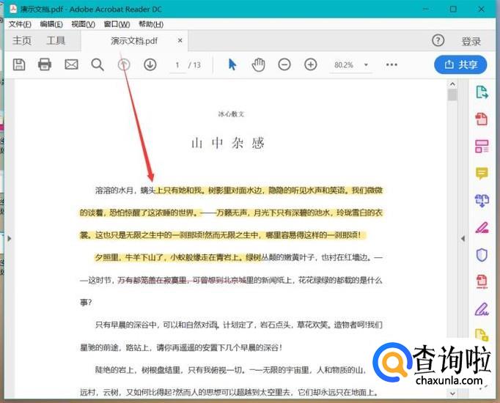The width and height of the screenshot is (500, 403).
Task: Open the 80.2% zoom level dropdown
Action: pos(353,64)
